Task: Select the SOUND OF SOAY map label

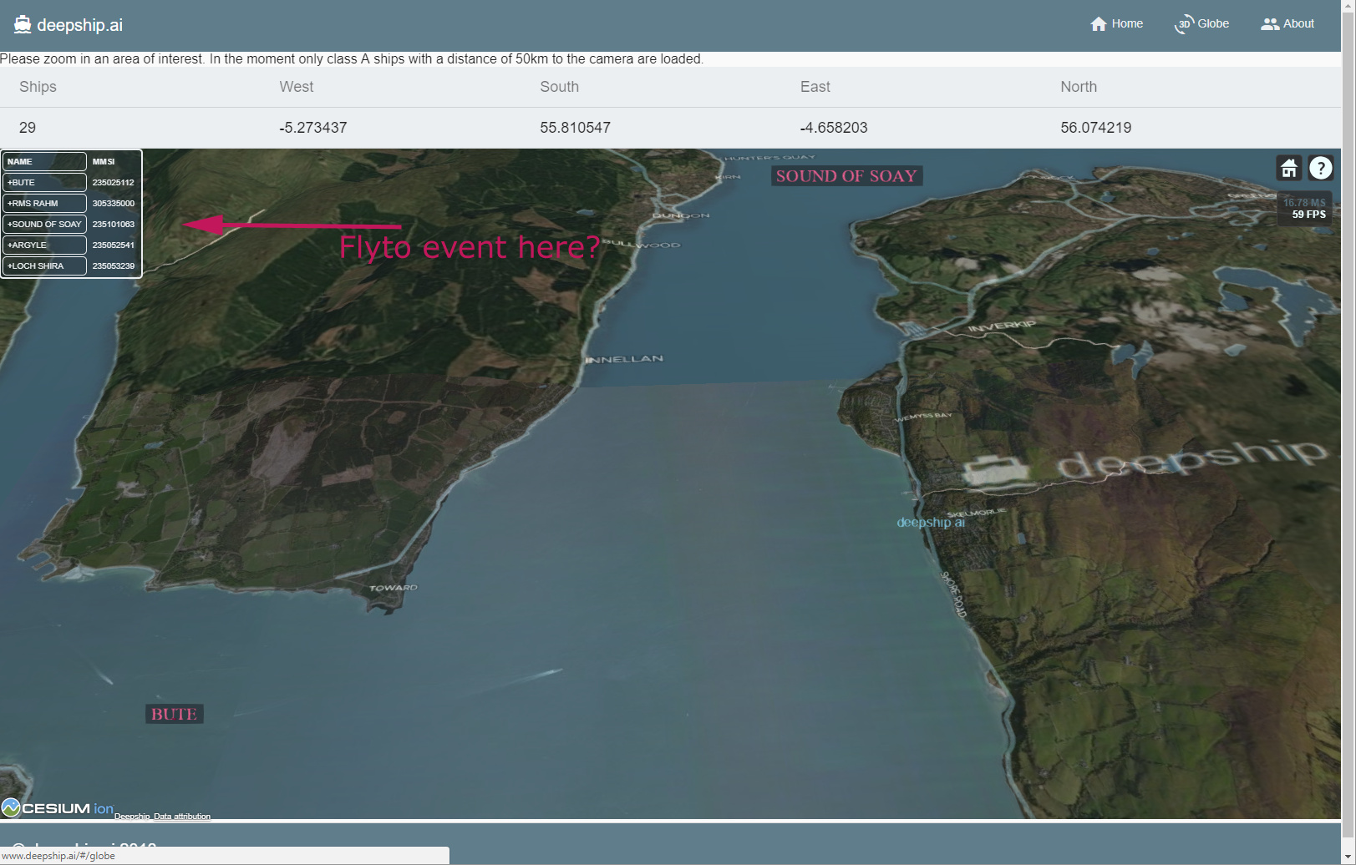Action: click(x=846, y=176)
